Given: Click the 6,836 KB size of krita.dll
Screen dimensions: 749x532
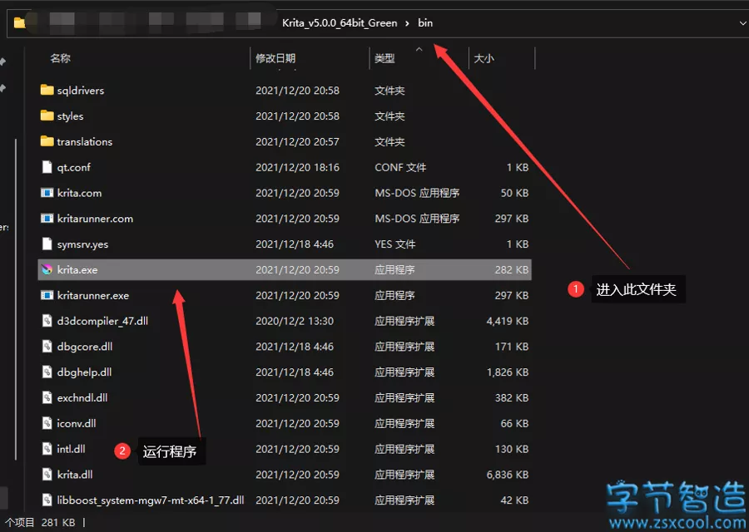Looking at the screenshot, I should [508, 475].
